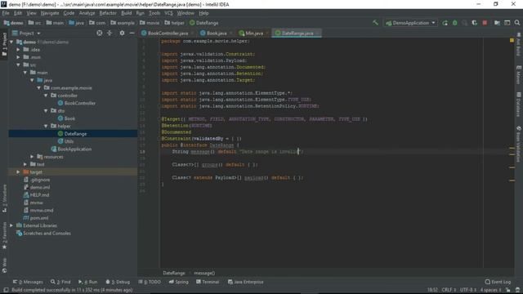523x294 pixels.
Task: Open the VCS menu
Action: 168,13
